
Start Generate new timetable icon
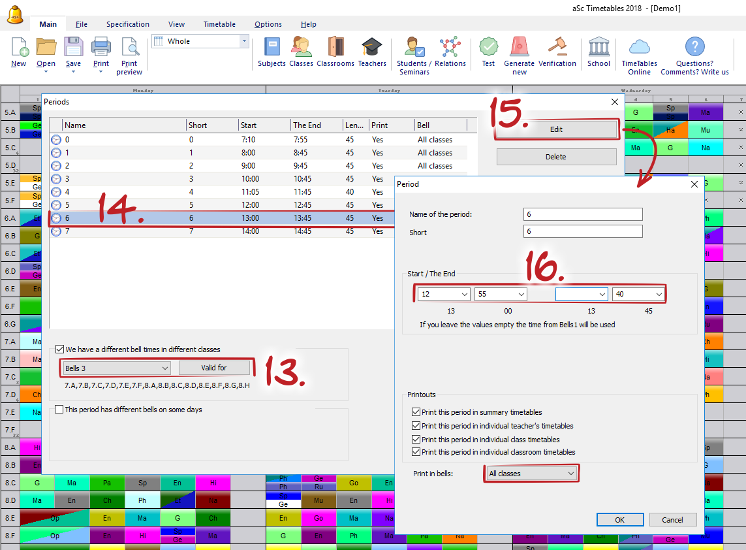519,48
